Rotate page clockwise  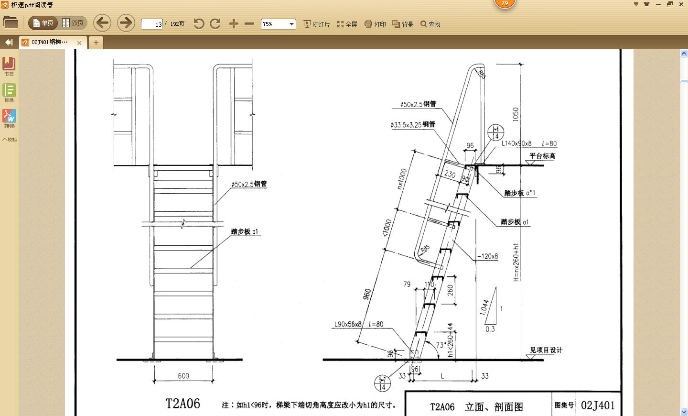[x=215, y=23]
